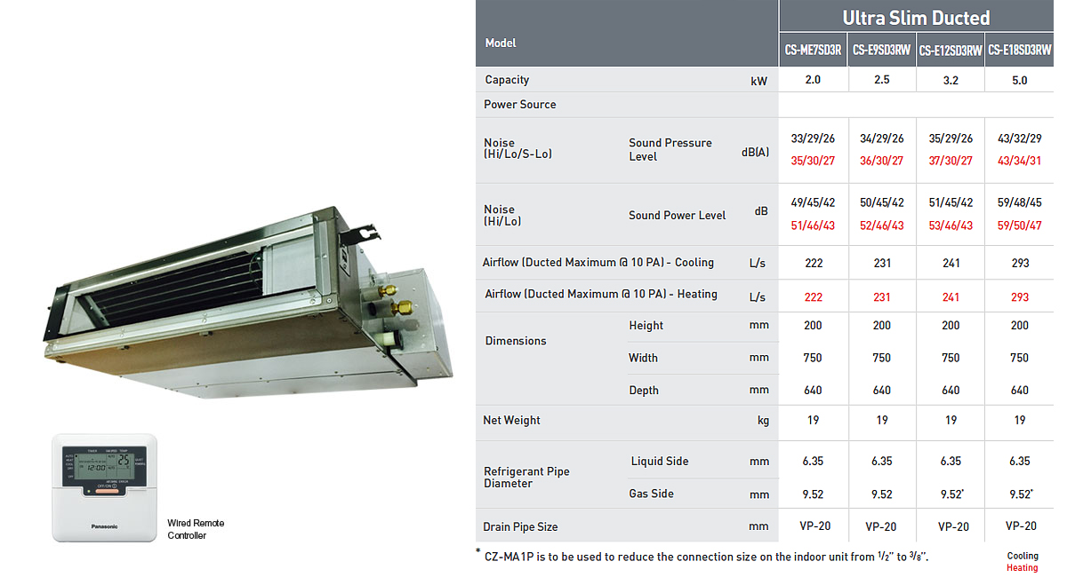The image size is (1067, 577).
Task: Click the Ultra Slim Ducted header banner
Action: click(916, 17)
